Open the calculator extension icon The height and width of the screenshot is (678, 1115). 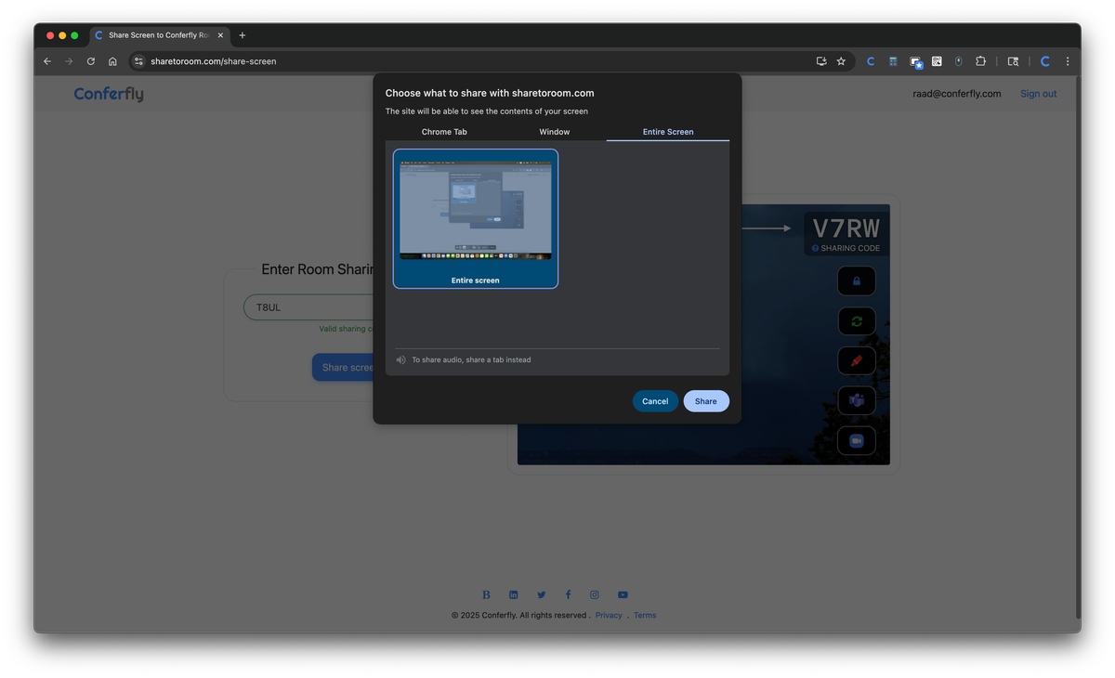(893, 61)
